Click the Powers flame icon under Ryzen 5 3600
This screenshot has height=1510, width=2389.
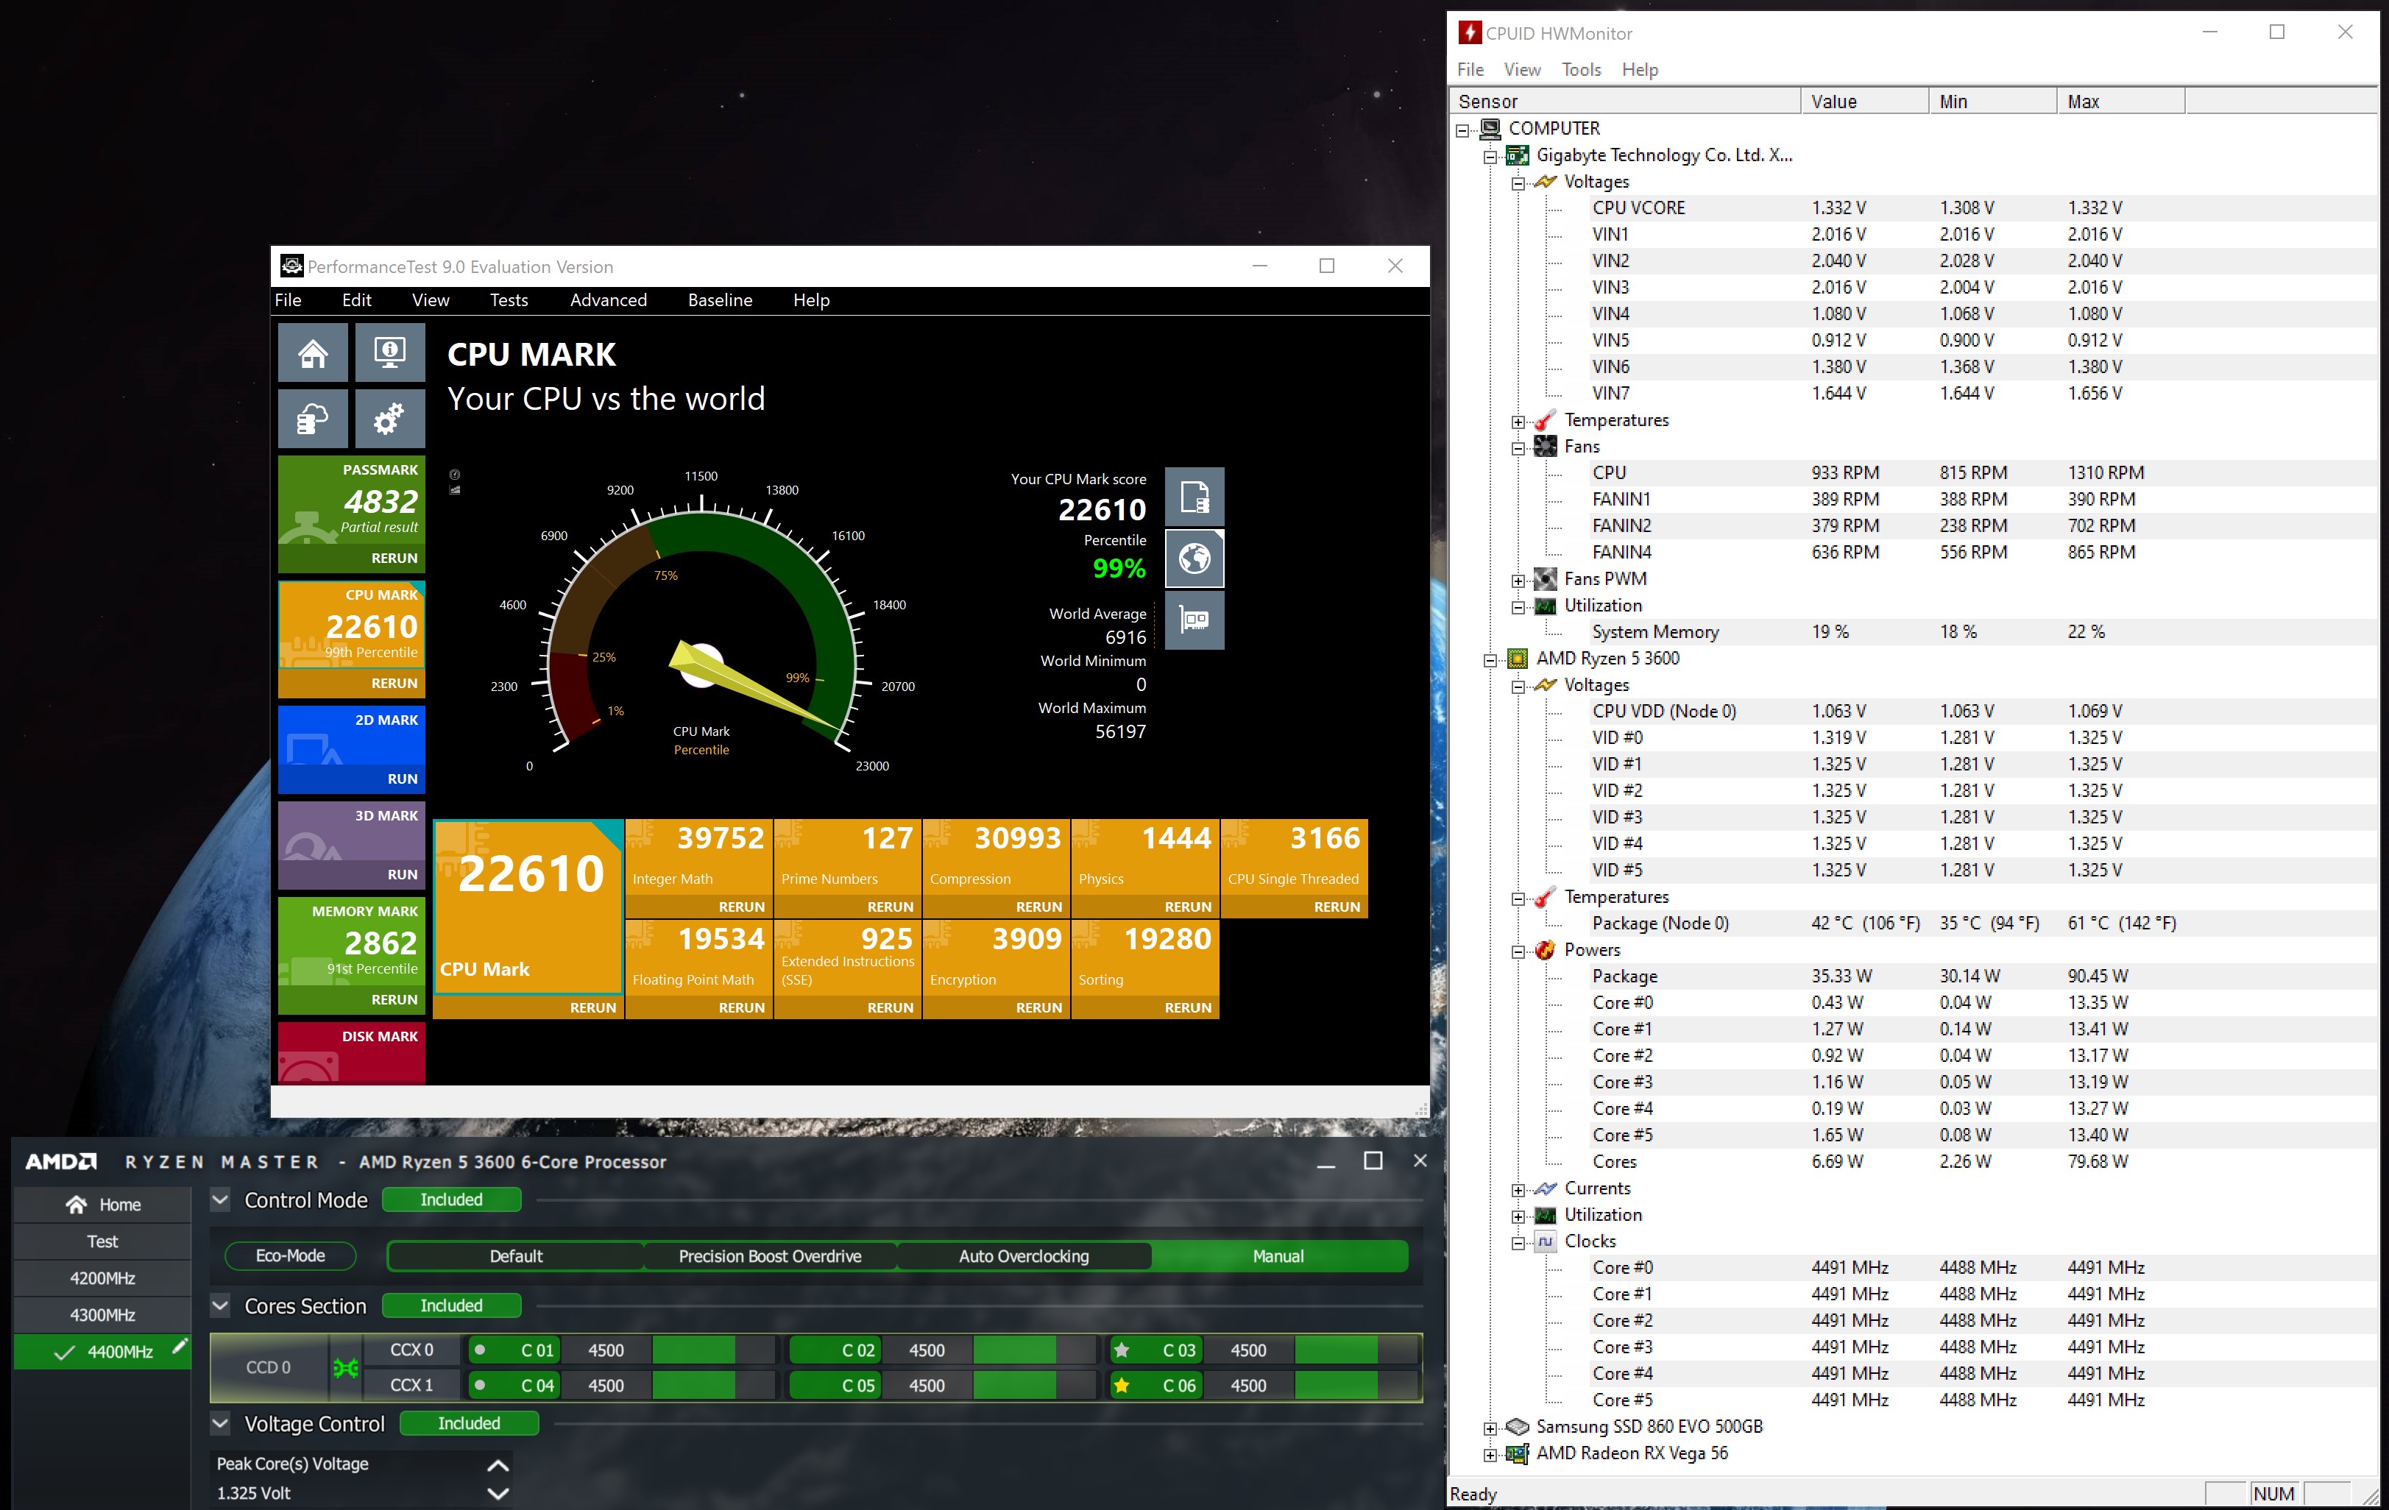pyautogui.click(x=1546, y=949)
